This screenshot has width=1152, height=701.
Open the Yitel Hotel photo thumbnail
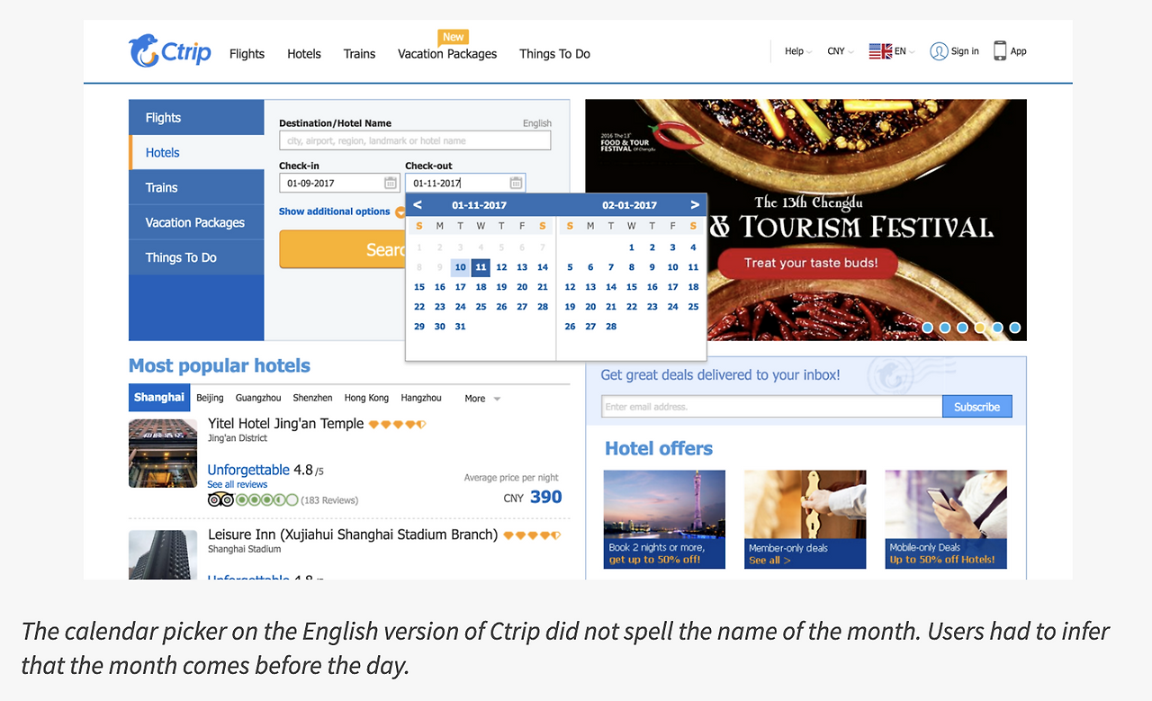pos(163,454)
